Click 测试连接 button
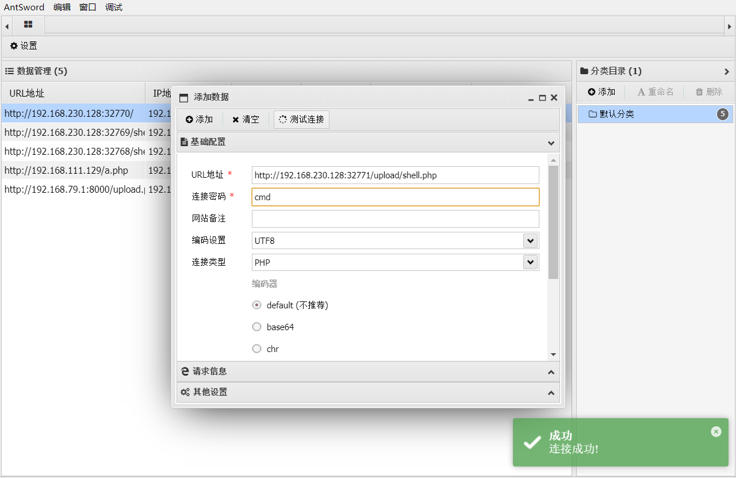The height and width of the screenshot is (478, 736). (301, 120)
